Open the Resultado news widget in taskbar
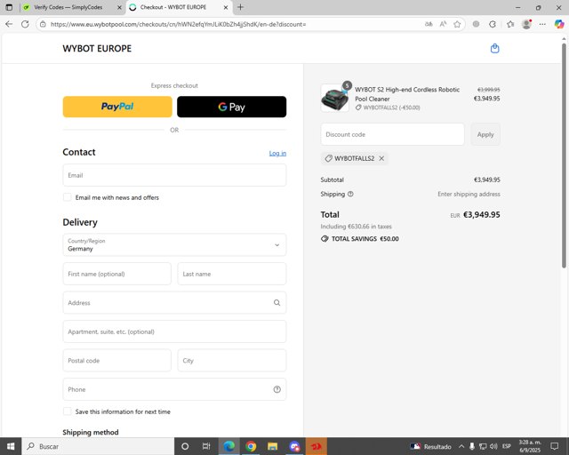This screenshot has width=569, height=455. [430, 446]
